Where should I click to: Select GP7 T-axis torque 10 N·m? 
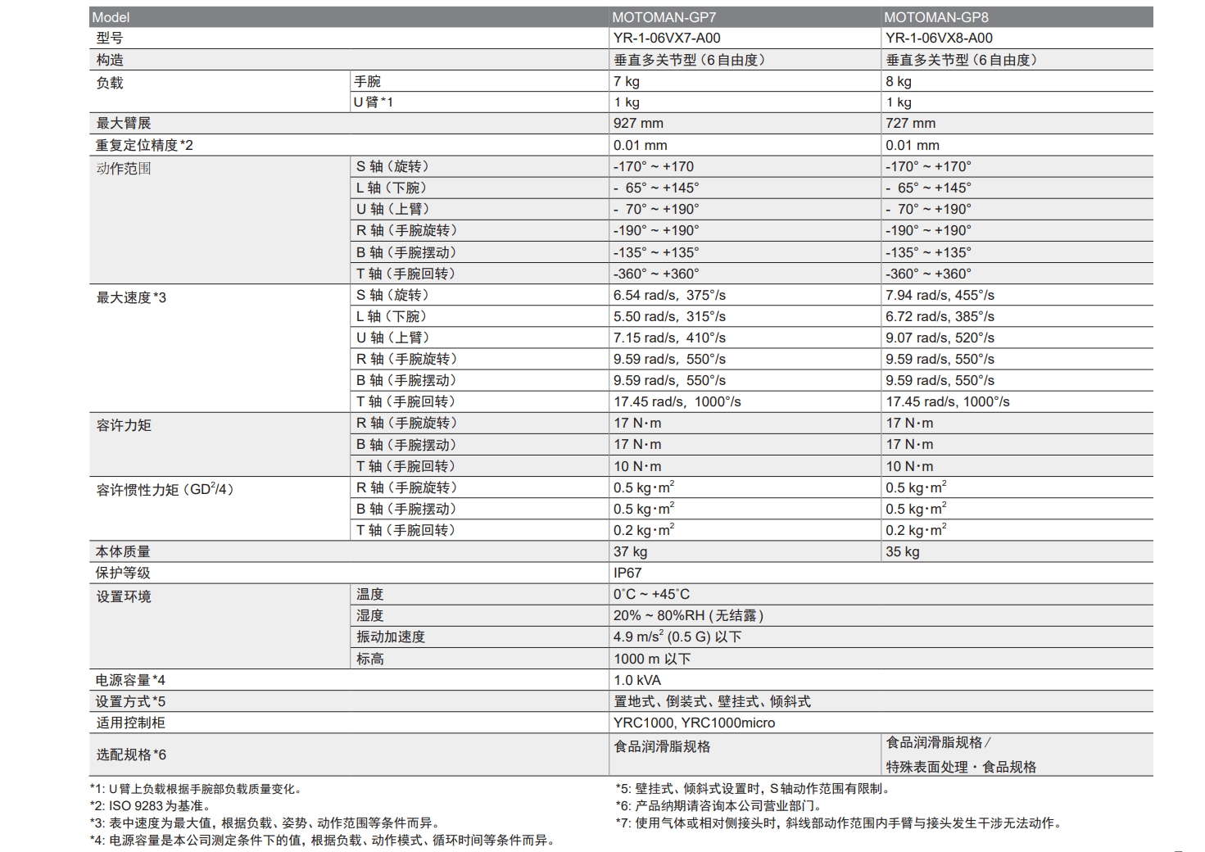point(637,466)
